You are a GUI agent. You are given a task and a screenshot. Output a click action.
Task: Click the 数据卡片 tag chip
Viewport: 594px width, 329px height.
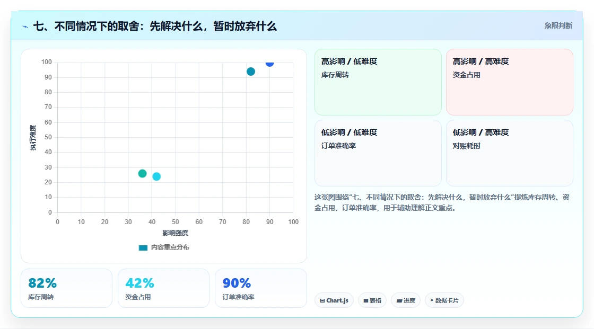coord(444,300)
